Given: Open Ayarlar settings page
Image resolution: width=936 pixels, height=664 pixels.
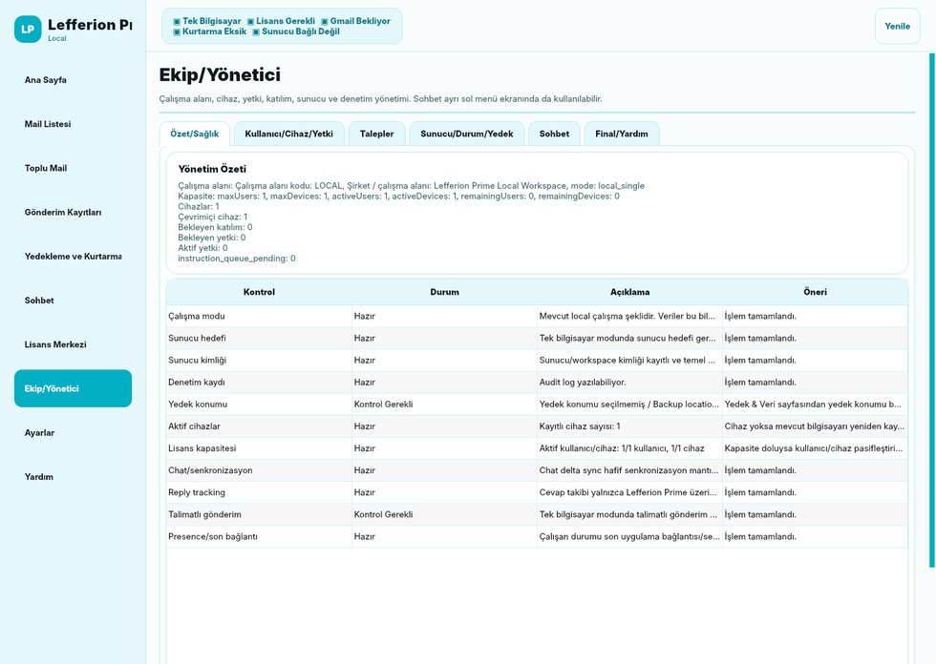Looking at the screenshot, I should tap(73, 433).
